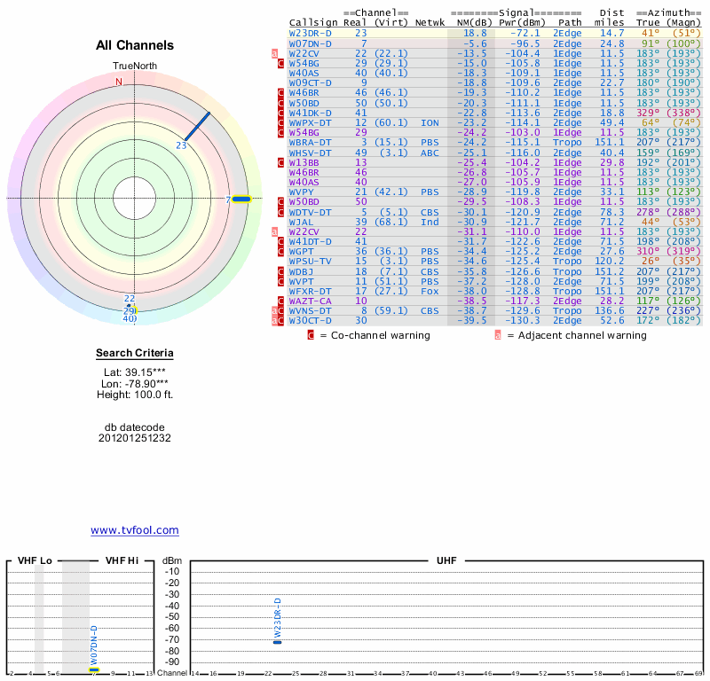
Task: Click the co-channel warning icon next to WWPX-DT
Action: [x=281, y=122]
